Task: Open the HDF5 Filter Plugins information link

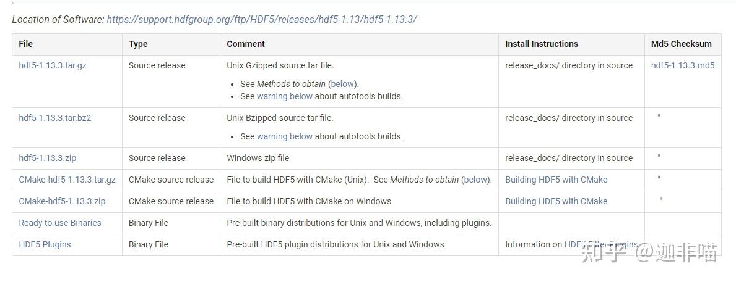Action: [x=600, y=244]
